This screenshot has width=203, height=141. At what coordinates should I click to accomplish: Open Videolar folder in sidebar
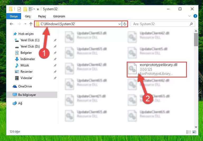(x=23, y=78)
